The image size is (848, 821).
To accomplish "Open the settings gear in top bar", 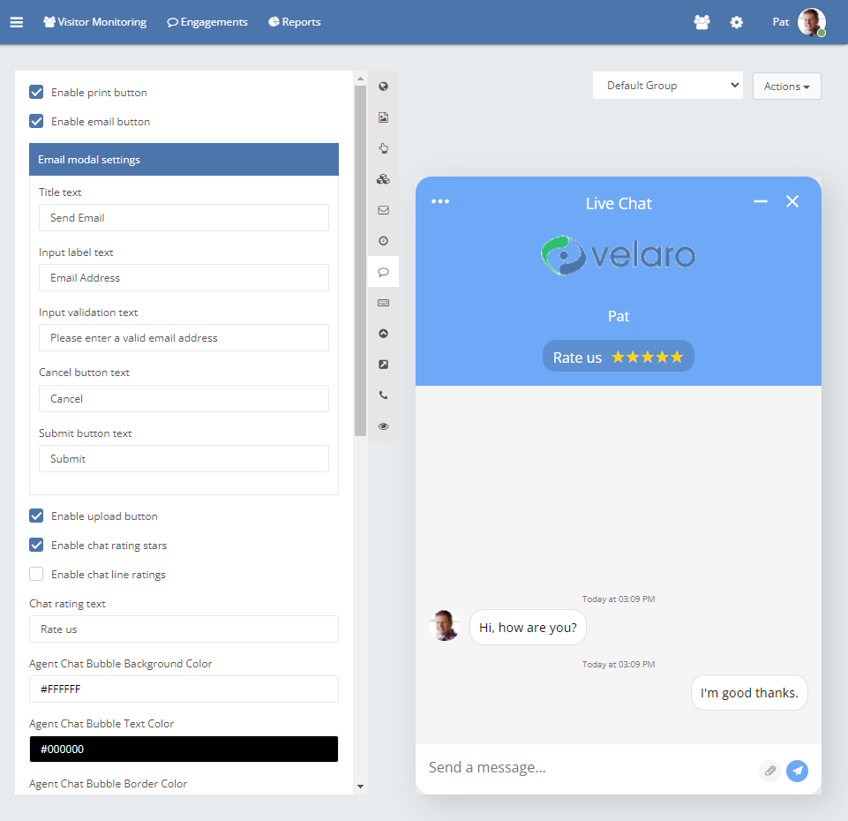I will click(x=737, y=22).
